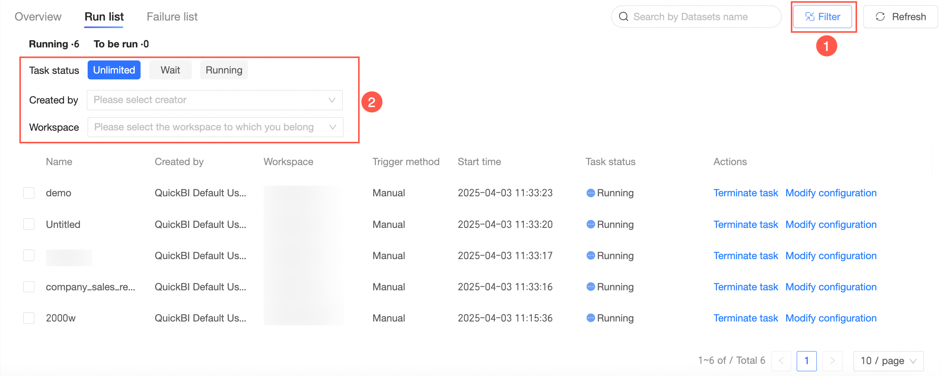The image size is (942, 376).
Task: Open the Created by creator dropdown
Action: 215,100
